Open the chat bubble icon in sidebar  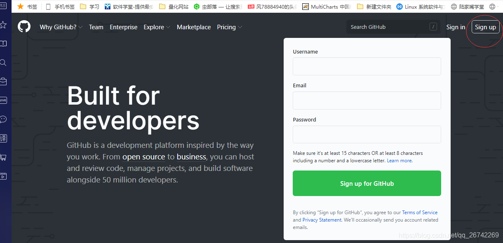click(x=3, y=119)
